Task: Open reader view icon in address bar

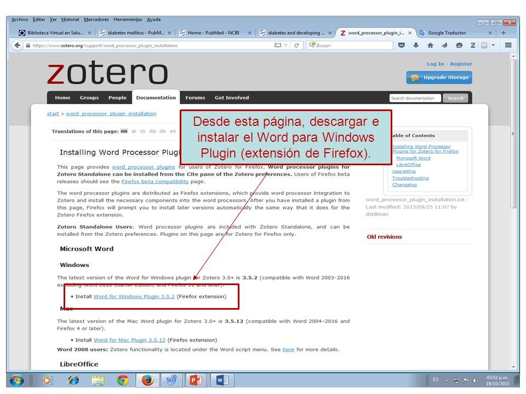Action: point(277,45)
